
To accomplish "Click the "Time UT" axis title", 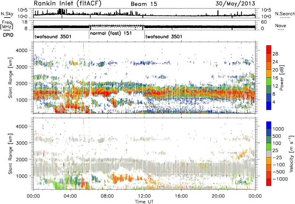I will 144,202.
